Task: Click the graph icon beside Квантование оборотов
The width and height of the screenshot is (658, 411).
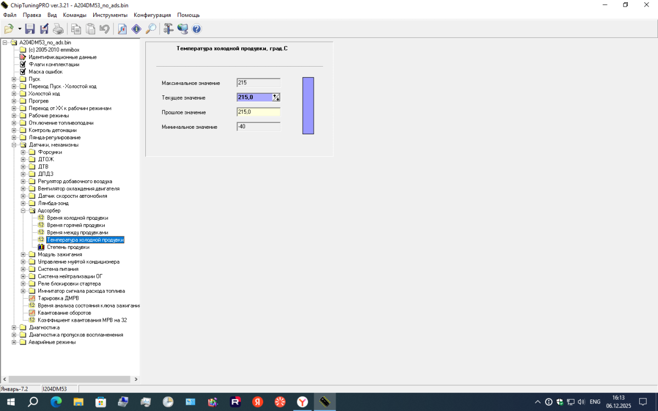Action: (32, 313)
